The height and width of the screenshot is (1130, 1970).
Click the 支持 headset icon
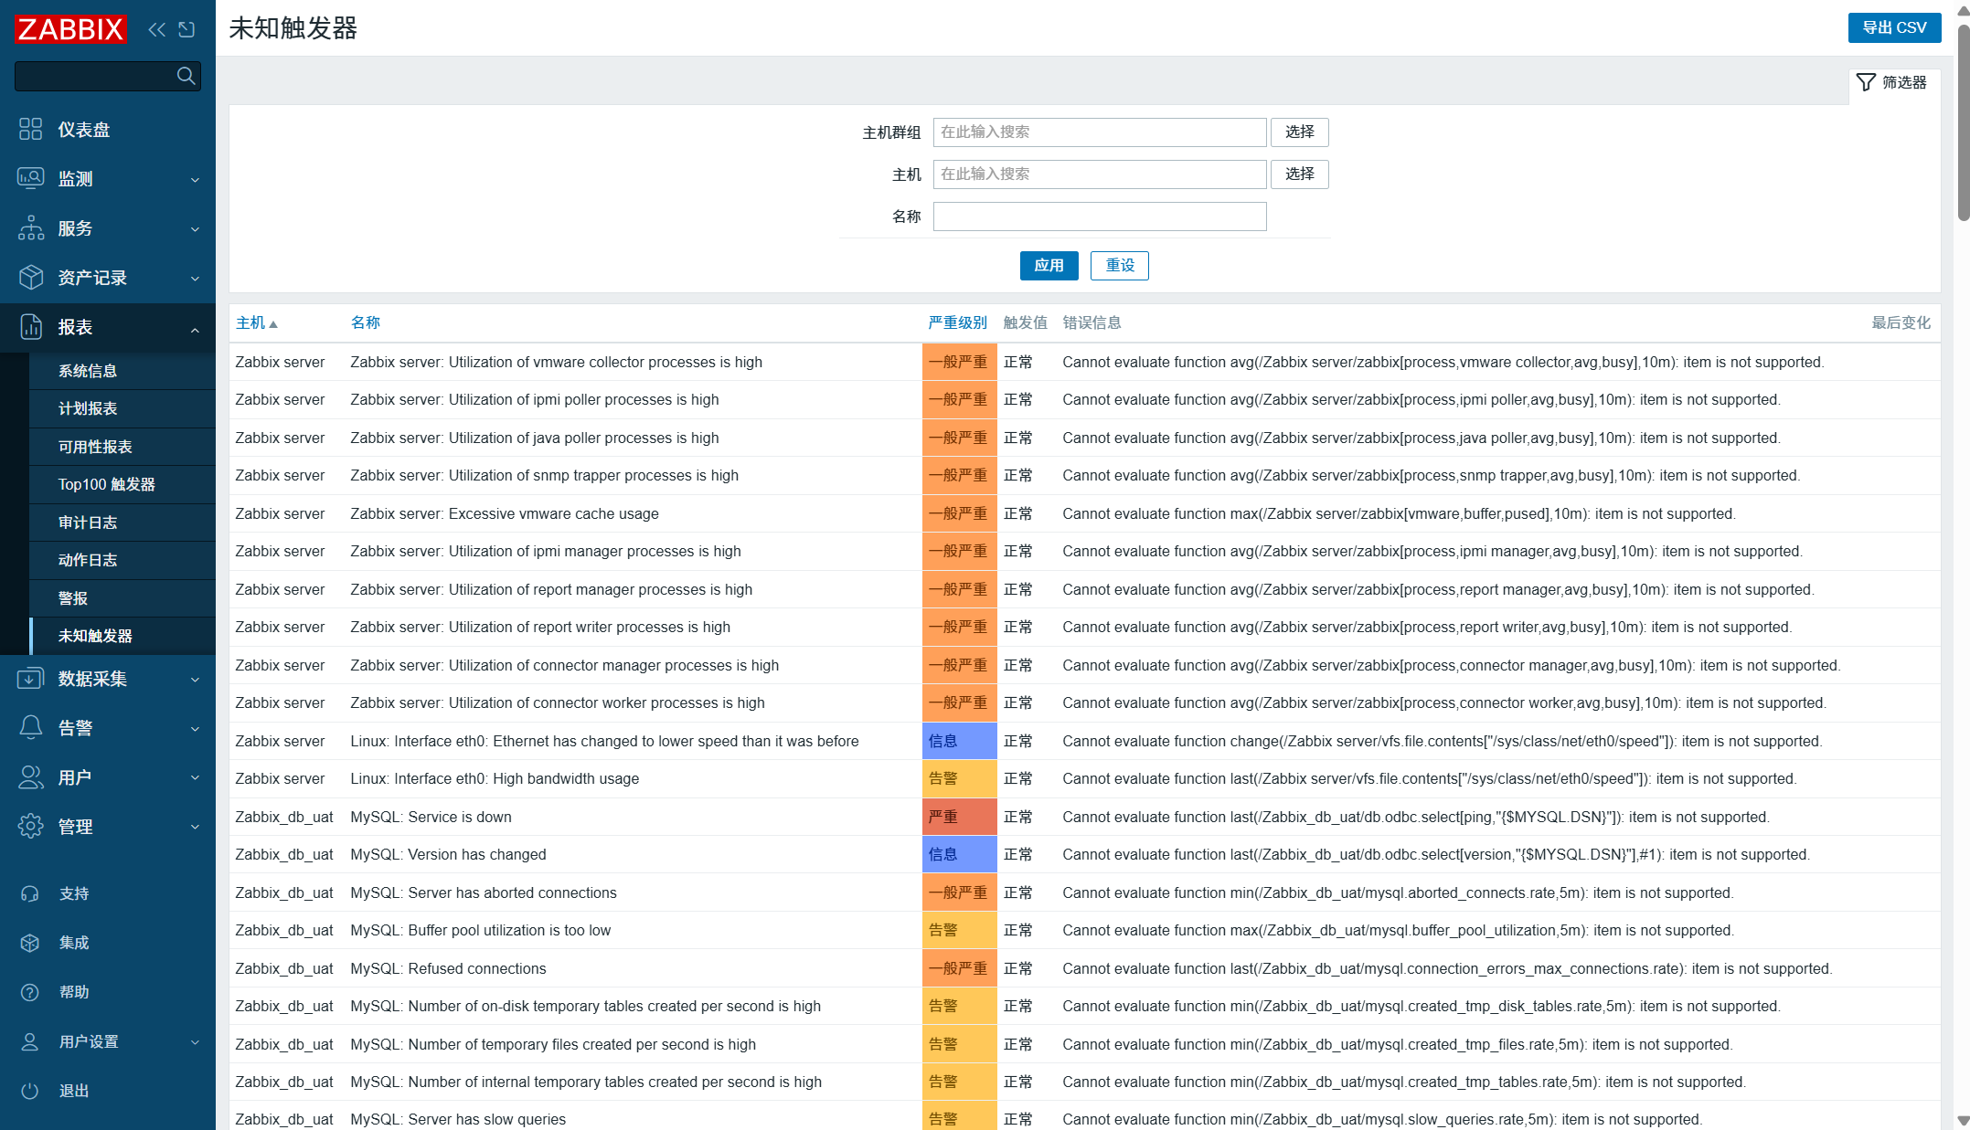click(30, 893)
